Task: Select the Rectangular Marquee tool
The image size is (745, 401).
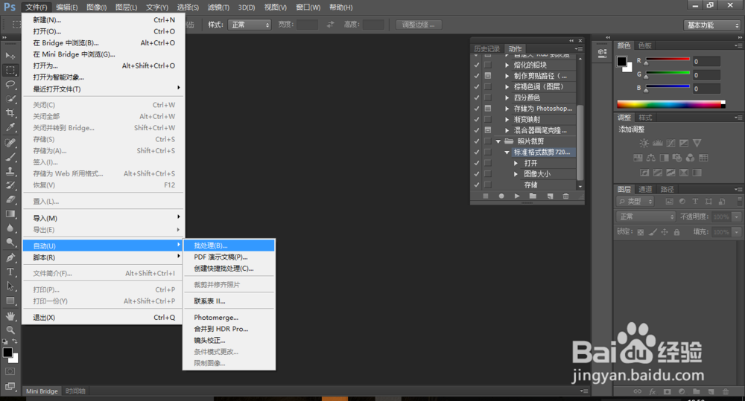Action: 10,70
